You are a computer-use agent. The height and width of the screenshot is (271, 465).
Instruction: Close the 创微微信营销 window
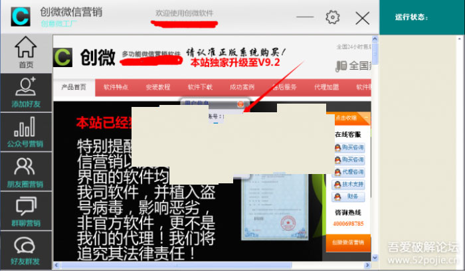[362, 18]
